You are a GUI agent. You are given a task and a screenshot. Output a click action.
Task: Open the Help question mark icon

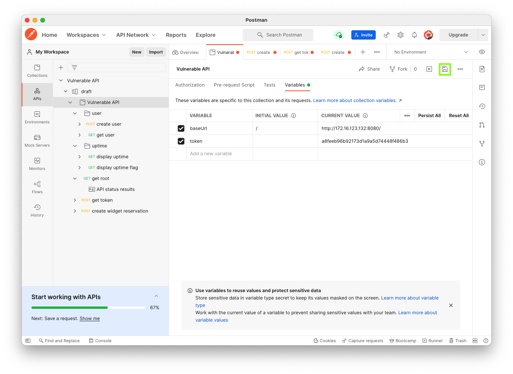pyautogui.click(x=486, y=341)
